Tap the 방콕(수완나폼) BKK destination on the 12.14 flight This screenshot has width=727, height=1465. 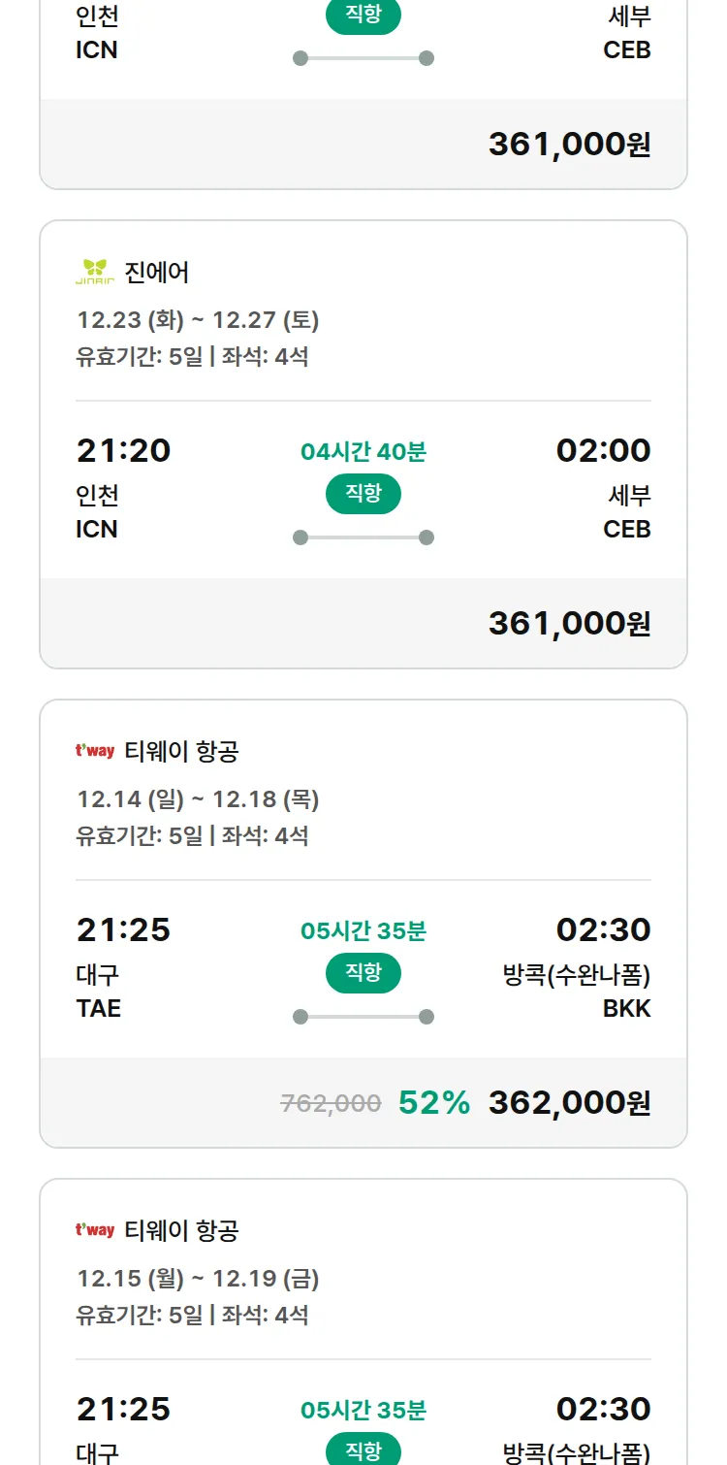576,991
